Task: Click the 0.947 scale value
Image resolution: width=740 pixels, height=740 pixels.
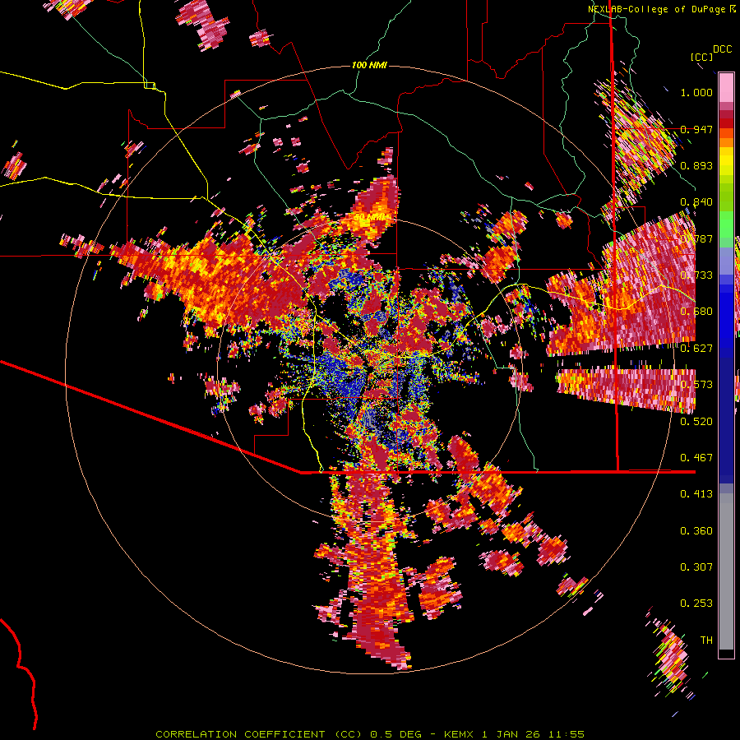Action: pos(696,129)
